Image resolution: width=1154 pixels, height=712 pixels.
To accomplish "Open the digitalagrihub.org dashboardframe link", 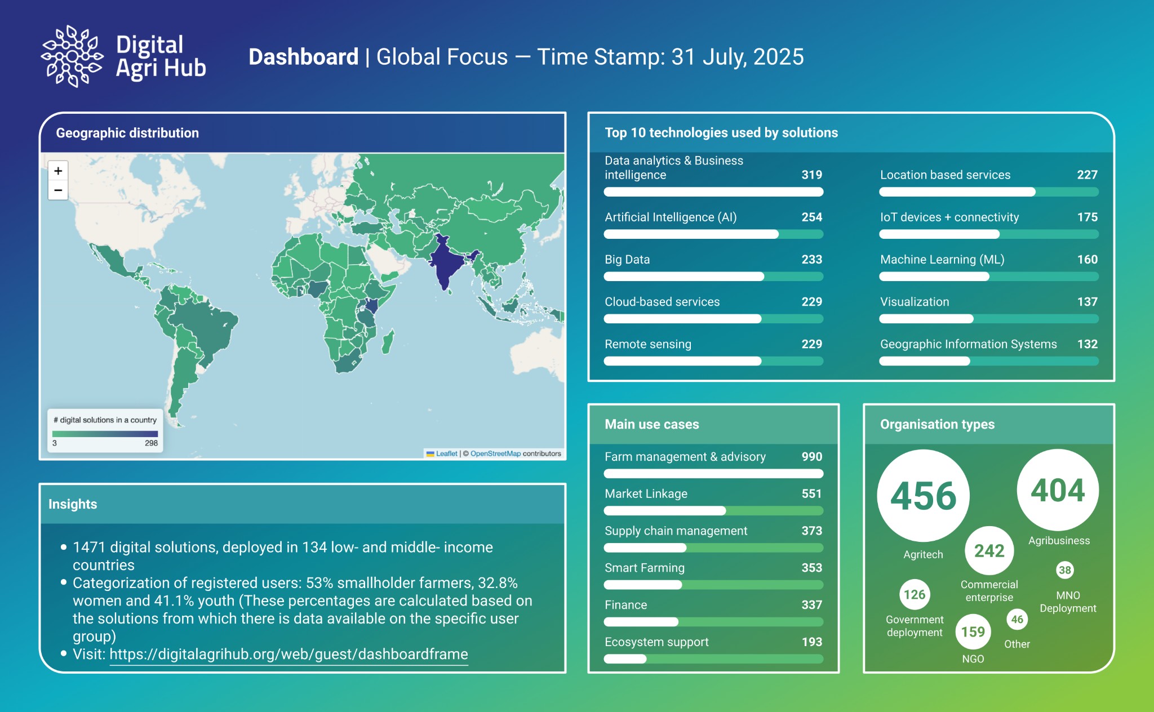I will coord(288,654).
